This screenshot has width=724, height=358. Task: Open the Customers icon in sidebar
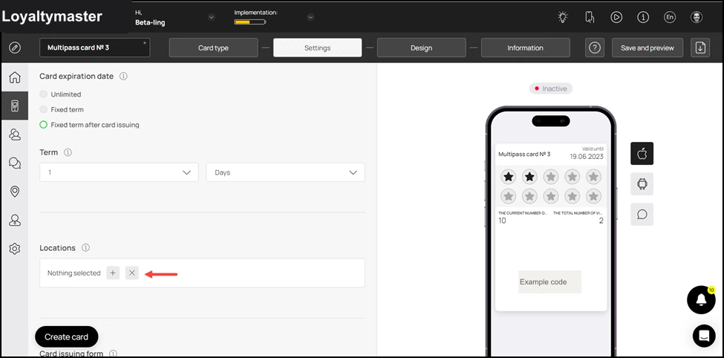[x=15, y=134]
